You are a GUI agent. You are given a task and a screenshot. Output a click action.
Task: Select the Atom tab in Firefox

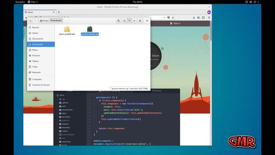[x=40, y=12]
